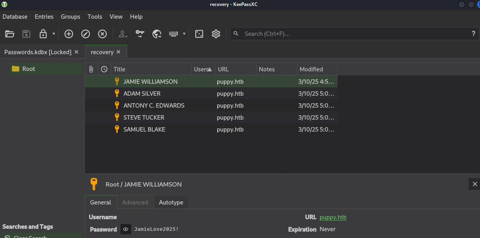
Task: Select the STEVE TUCKER entry
Action: coord(144,117)
